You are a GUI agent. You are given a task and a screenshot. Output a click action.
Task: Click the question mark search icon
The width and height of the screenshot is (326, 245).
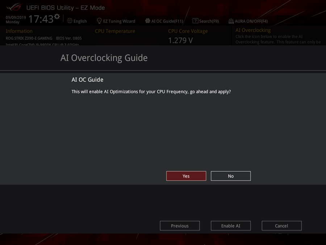(x=195, y=21)
